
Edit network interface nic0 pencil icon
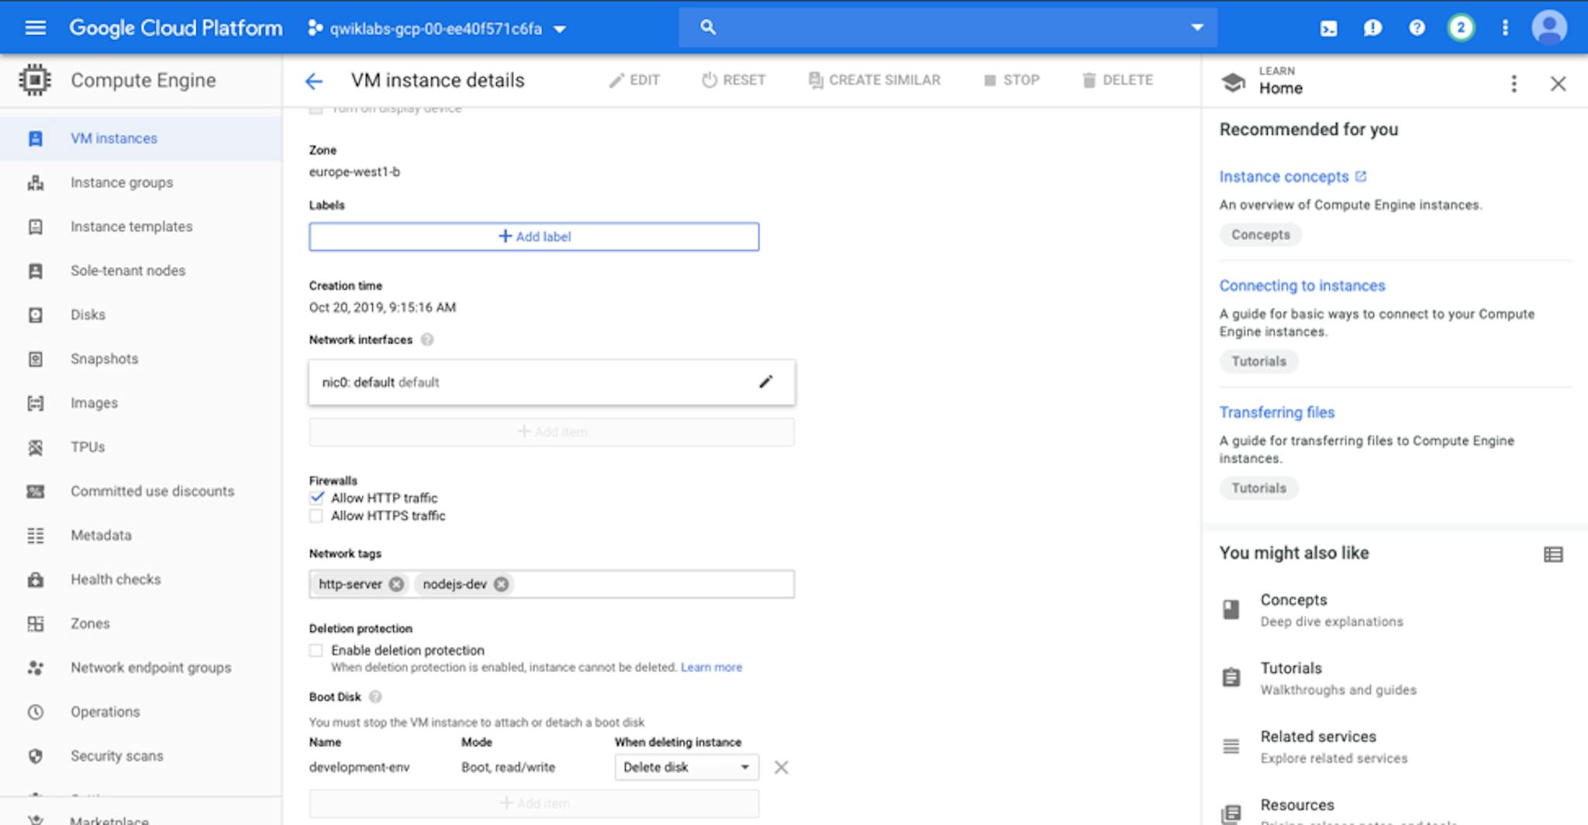[765, 381]
